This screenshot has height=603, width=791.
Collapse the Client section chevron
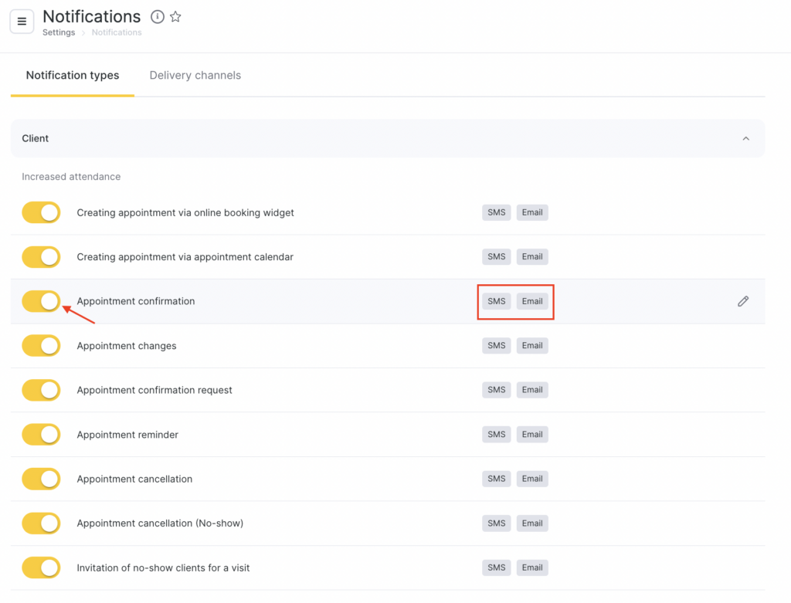745,139
